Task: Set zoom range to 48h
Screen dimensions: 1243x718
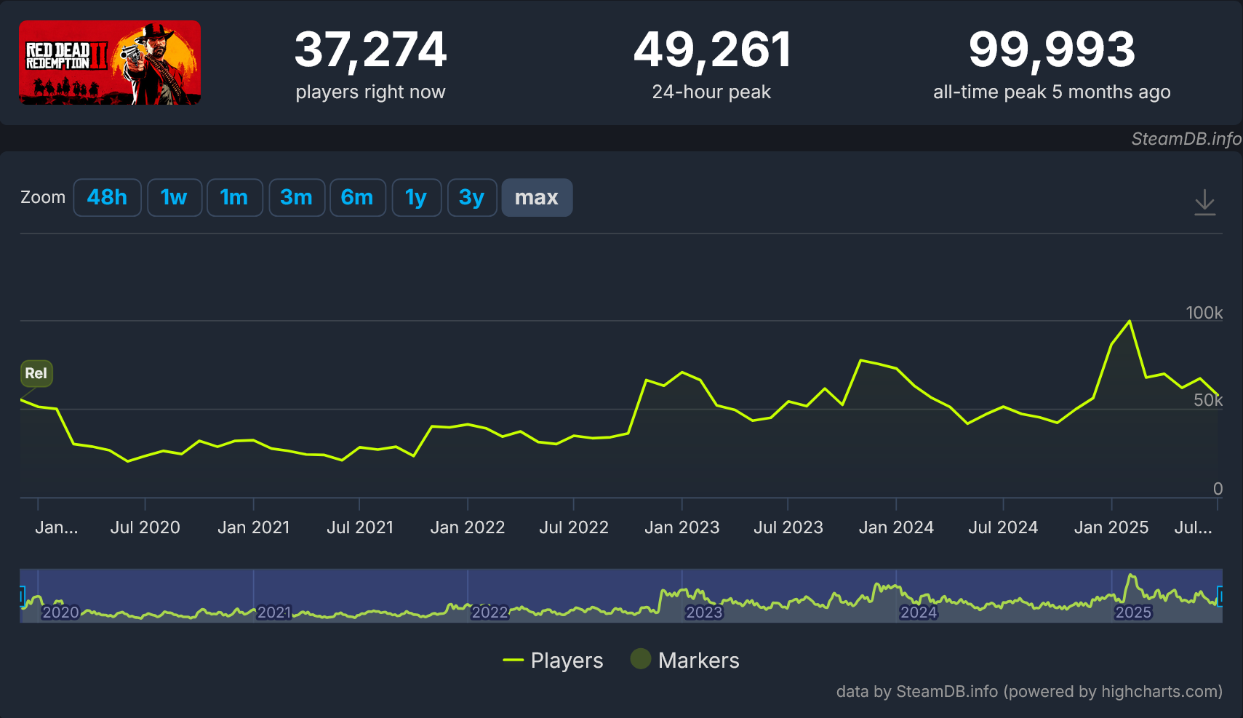Action: [107, 197]
